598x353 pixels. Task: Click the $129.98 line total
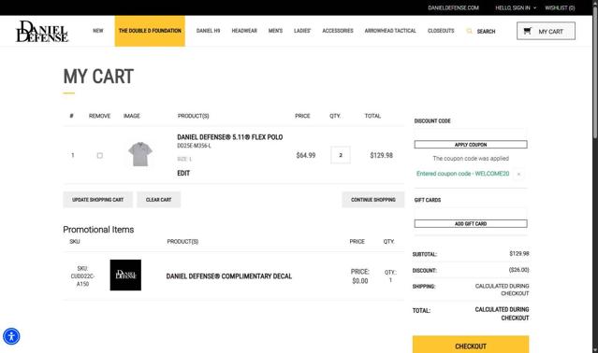pyautogui.click(x=382, y=155)
